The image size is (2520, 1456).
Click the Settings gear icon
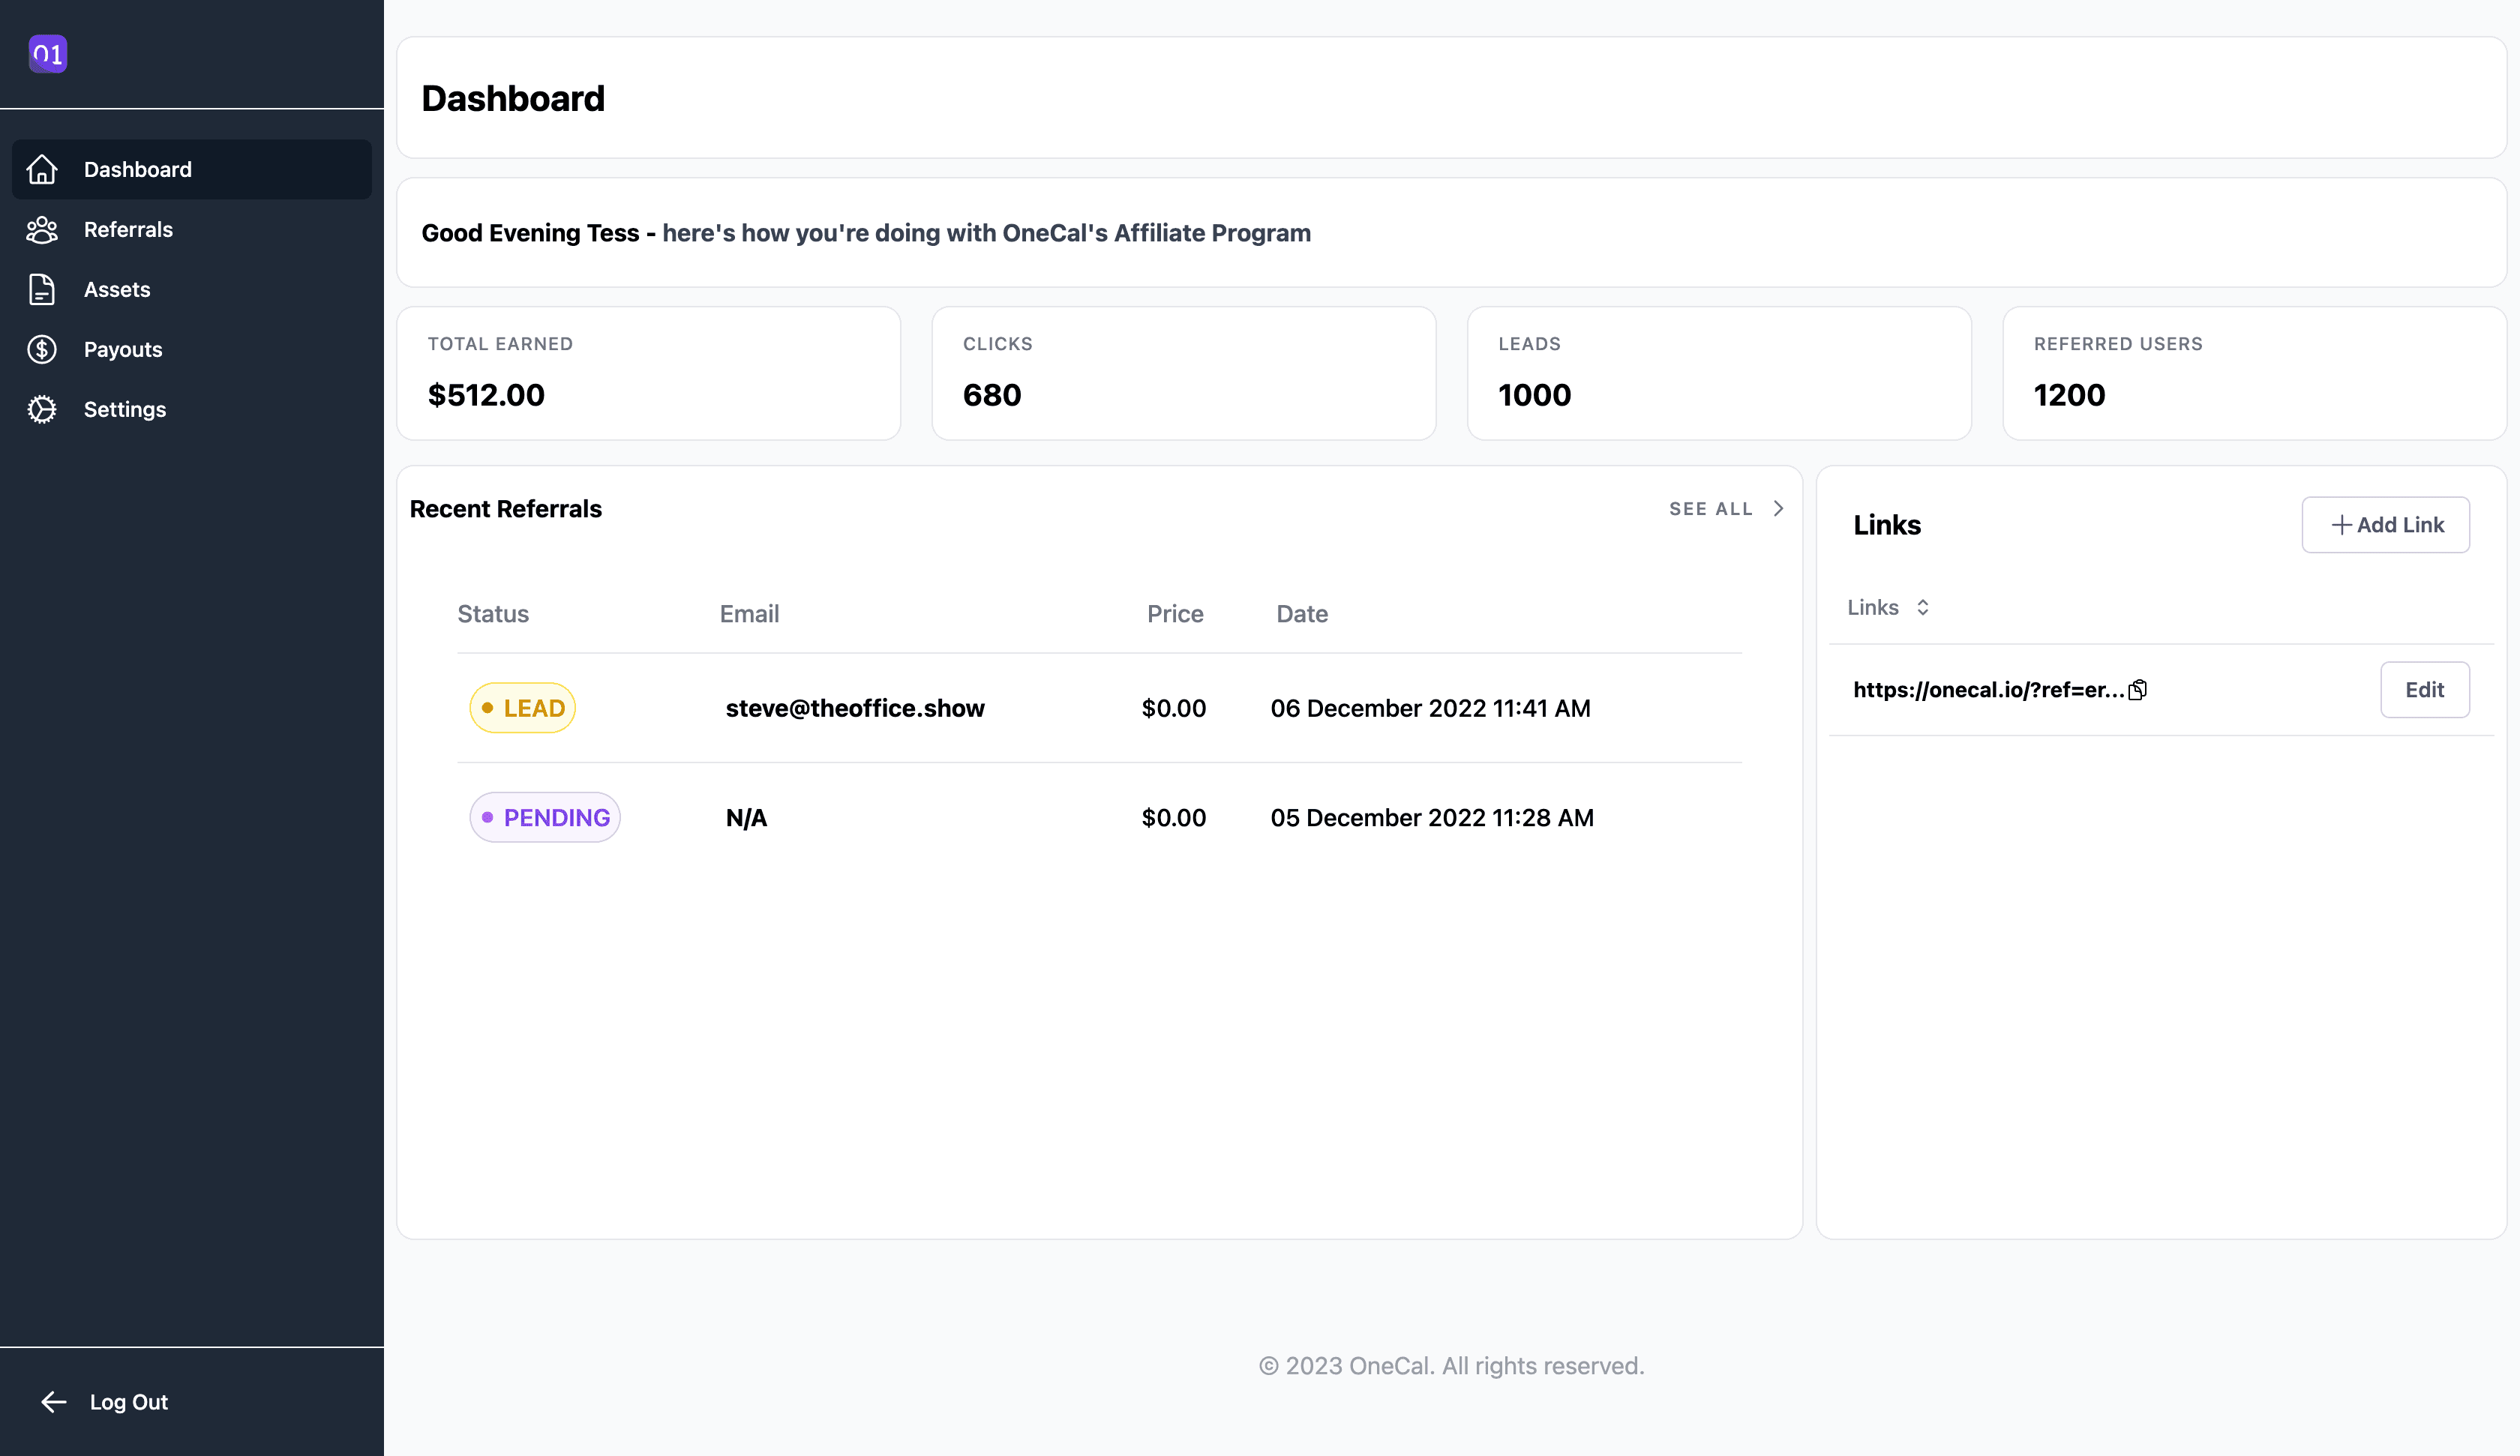tap(42, 410)
